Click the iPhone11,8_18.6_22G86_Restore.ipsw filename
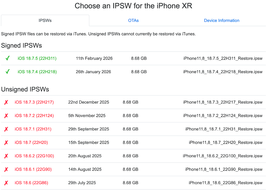 (225, 183)
